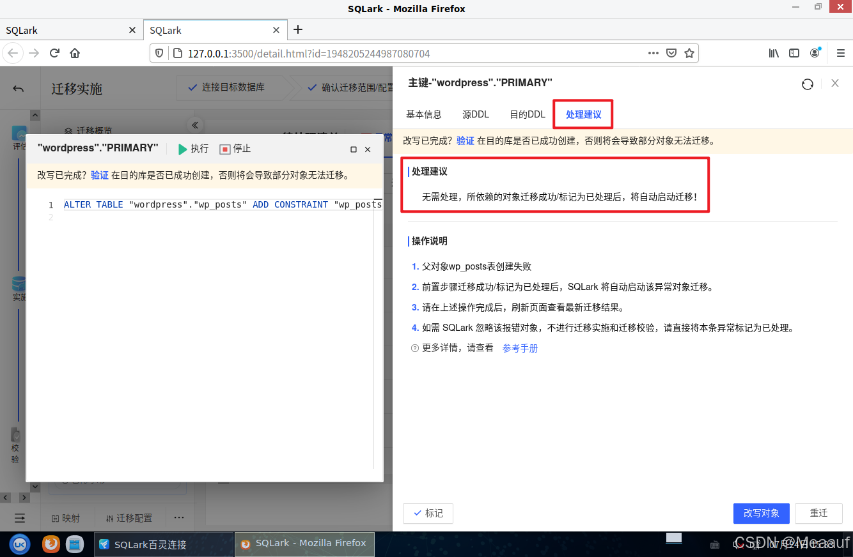Select the 处理建议 tab
853x557 pixels.
coord(584,114)
